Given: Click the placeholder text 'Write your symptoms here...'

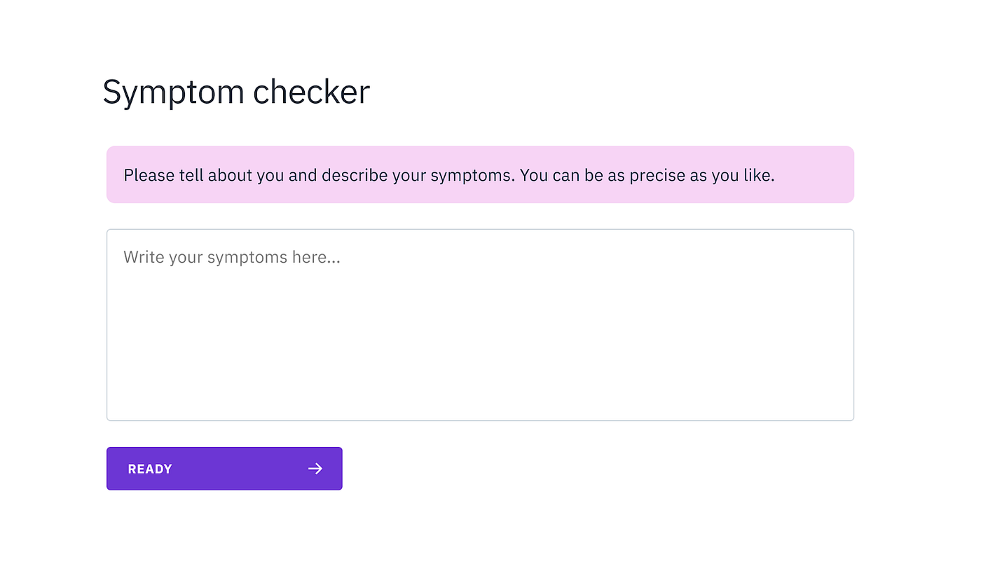Looking at the screenshot, I should pyautogui.click(x=231, y=256).
